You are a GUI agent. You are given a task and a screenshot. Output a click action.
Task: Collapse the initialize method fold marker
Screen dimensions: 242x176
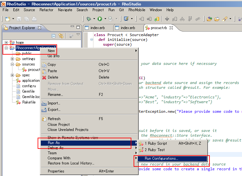point(92,40)
